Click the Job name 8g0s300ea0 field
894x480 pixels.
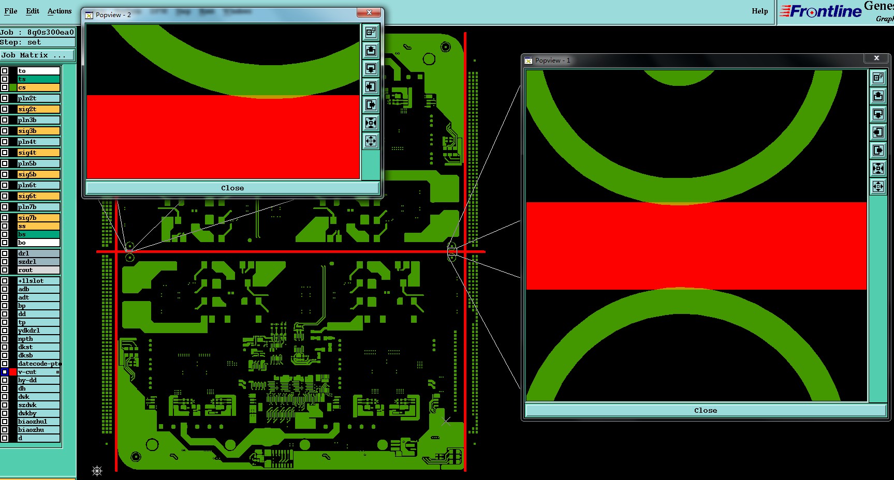point(37,32)
